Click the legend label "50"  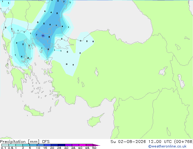click(94, 148)
